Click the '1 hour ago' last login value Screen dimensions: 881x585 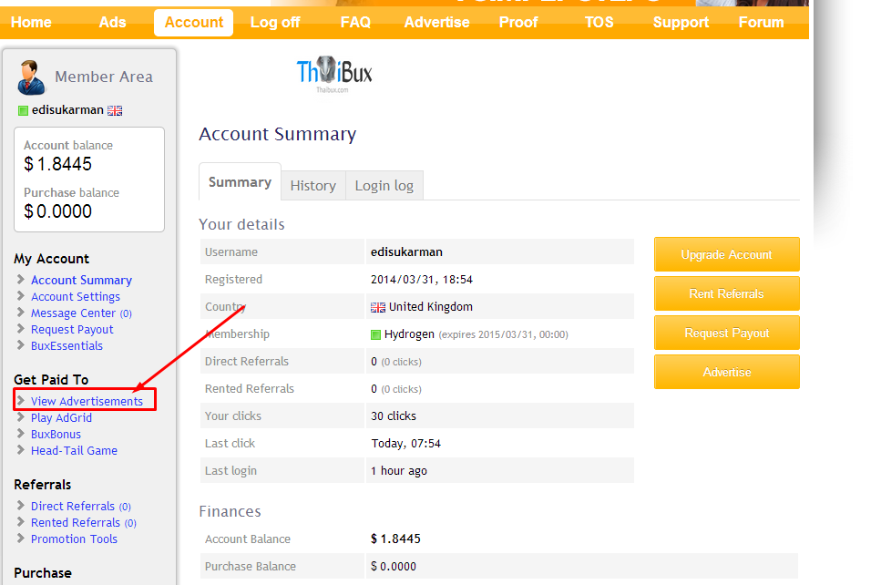click(x=399, y=471)
